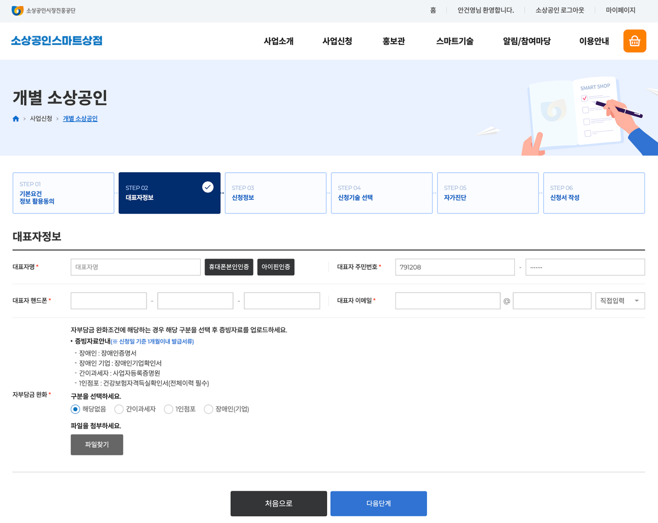Click the 대표자명 input field

tap(136, 267)
